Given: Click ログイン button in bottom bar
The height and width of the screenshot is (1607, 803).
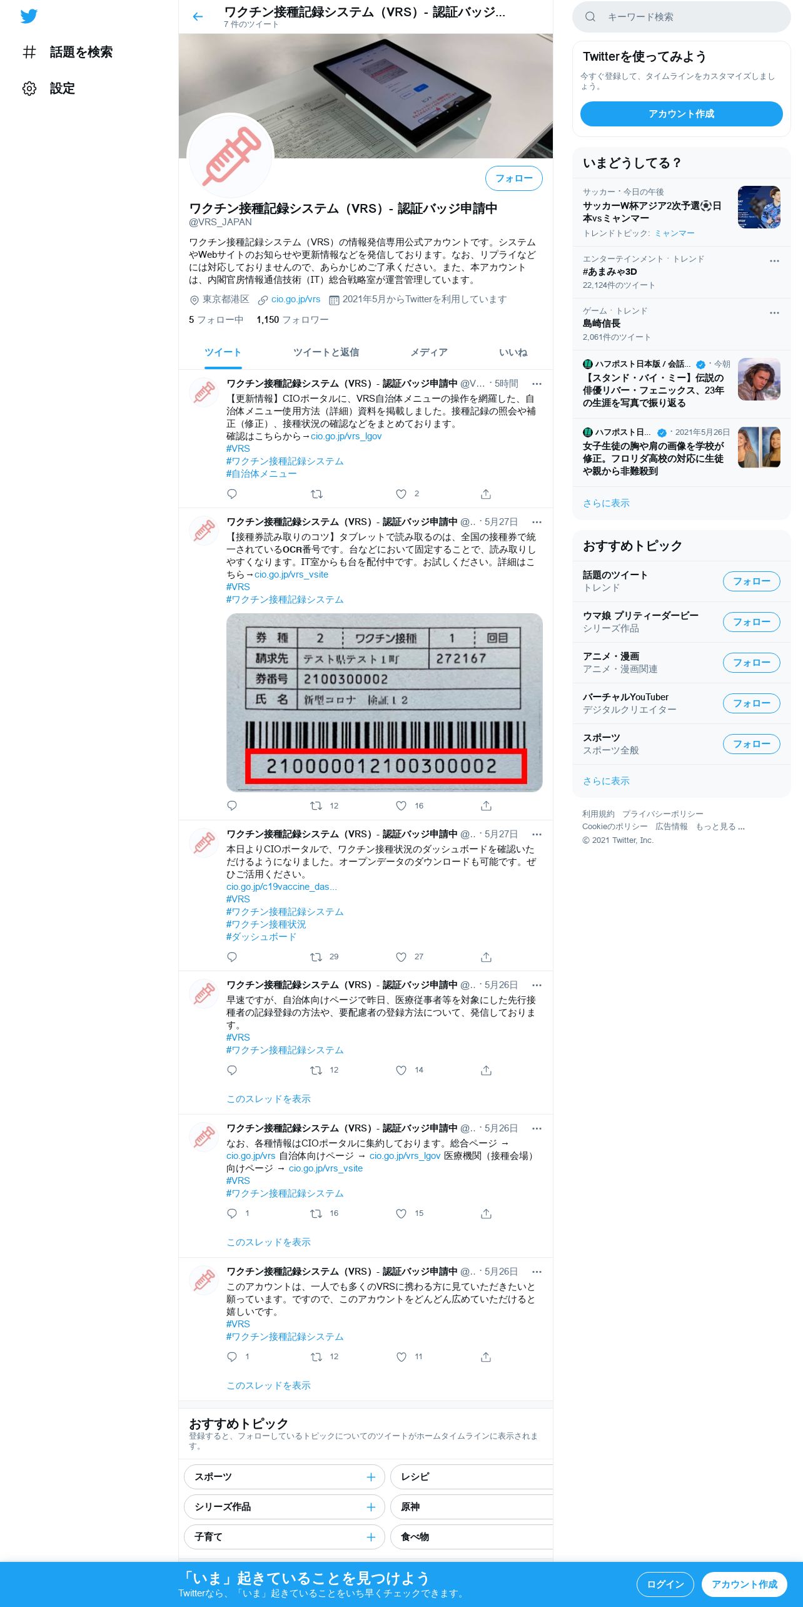Looking at the screenshot, I should 665,1584.
